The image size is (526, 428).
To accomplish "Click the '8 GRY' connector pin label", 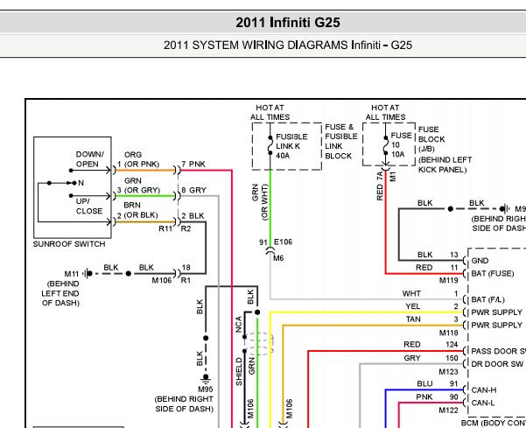I will point(193,190).
